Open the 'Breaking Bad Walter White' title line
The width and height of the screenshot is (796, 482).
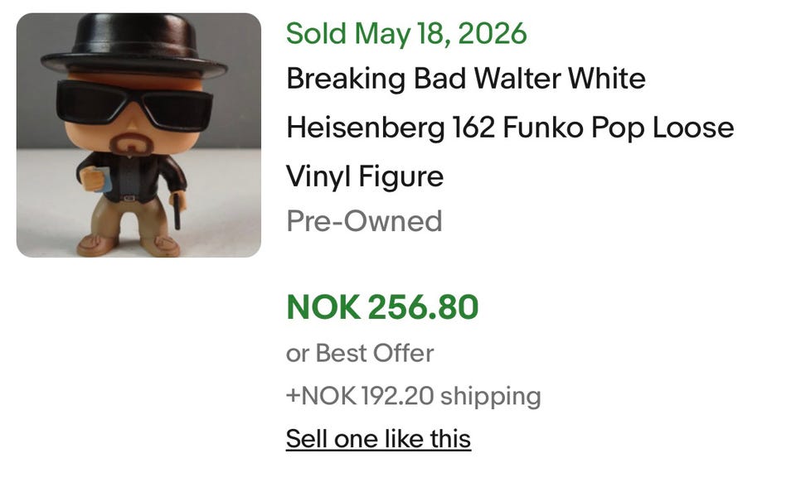[465, 79]
